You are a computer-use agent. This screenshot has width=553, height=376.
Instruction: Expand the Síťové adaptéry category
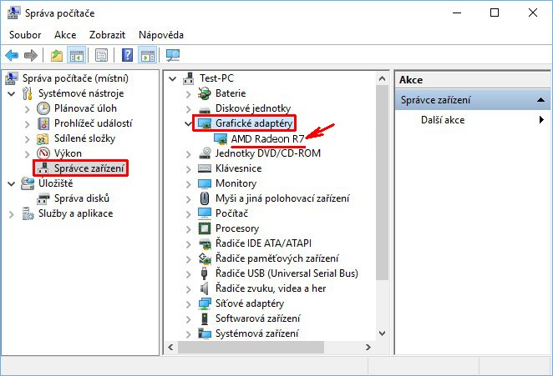tap(188, 303)
